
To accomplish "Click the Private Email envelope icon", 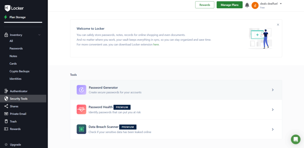I will [6, 114].
